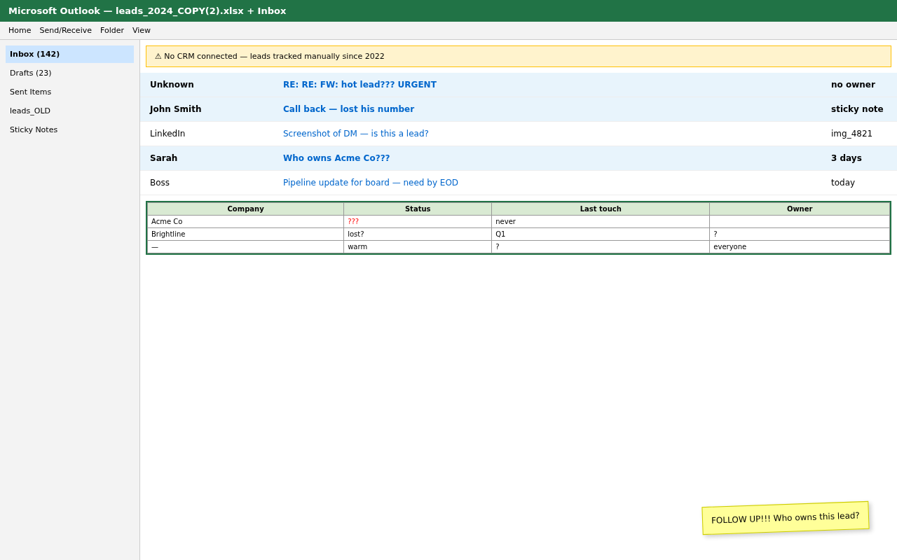The image size is (897, 560).
Task: Select the 'never' last touch cell
Action: (x=601, y=222)
